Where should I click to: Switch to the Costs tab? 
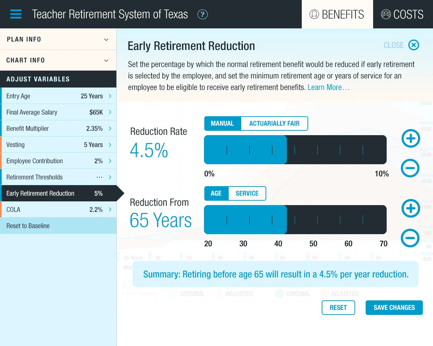point(403,14)
